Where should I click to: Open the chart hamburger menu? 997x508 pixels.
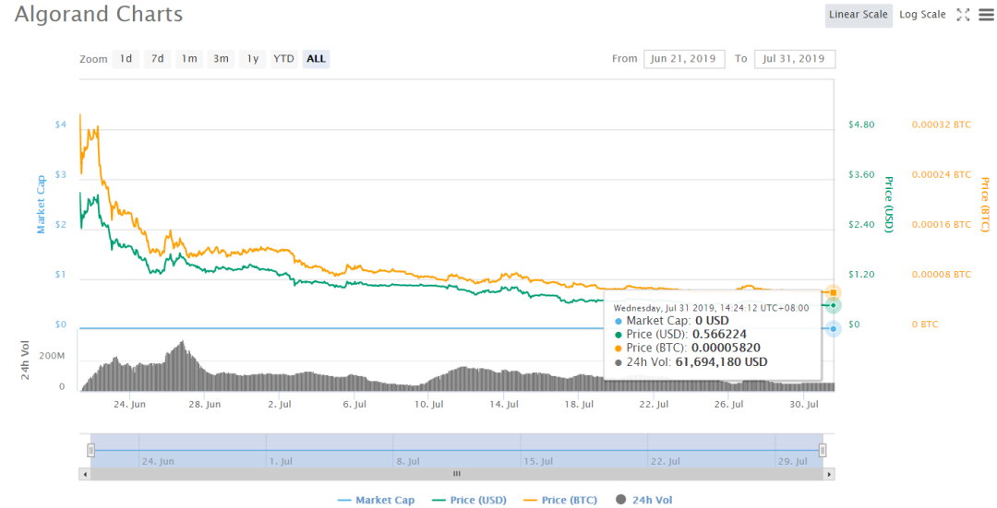[986, 15]
